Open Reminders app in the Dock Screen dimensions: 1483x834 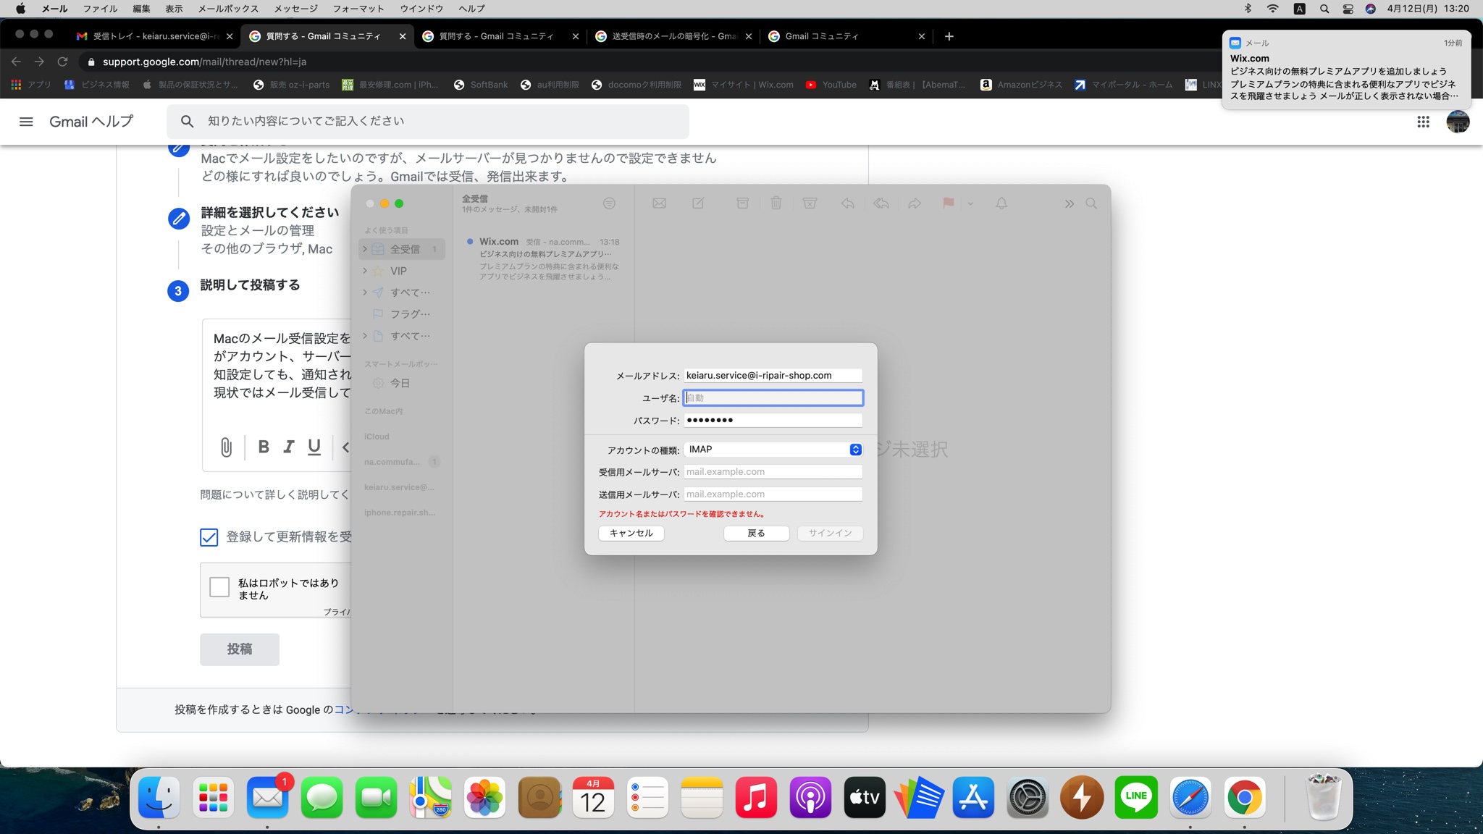click(x=648, y=797)
